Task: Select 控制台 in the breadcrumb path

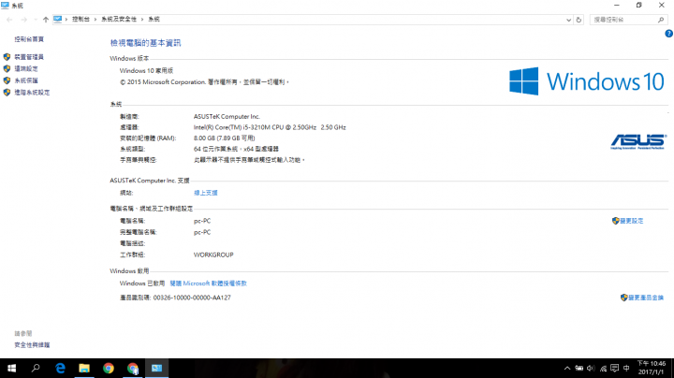Action: click(81, 20)
